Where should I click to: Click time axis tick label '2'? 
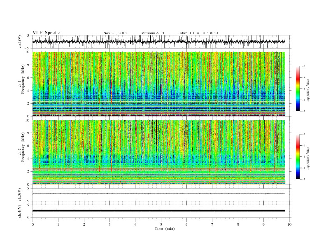coord(84,224)
